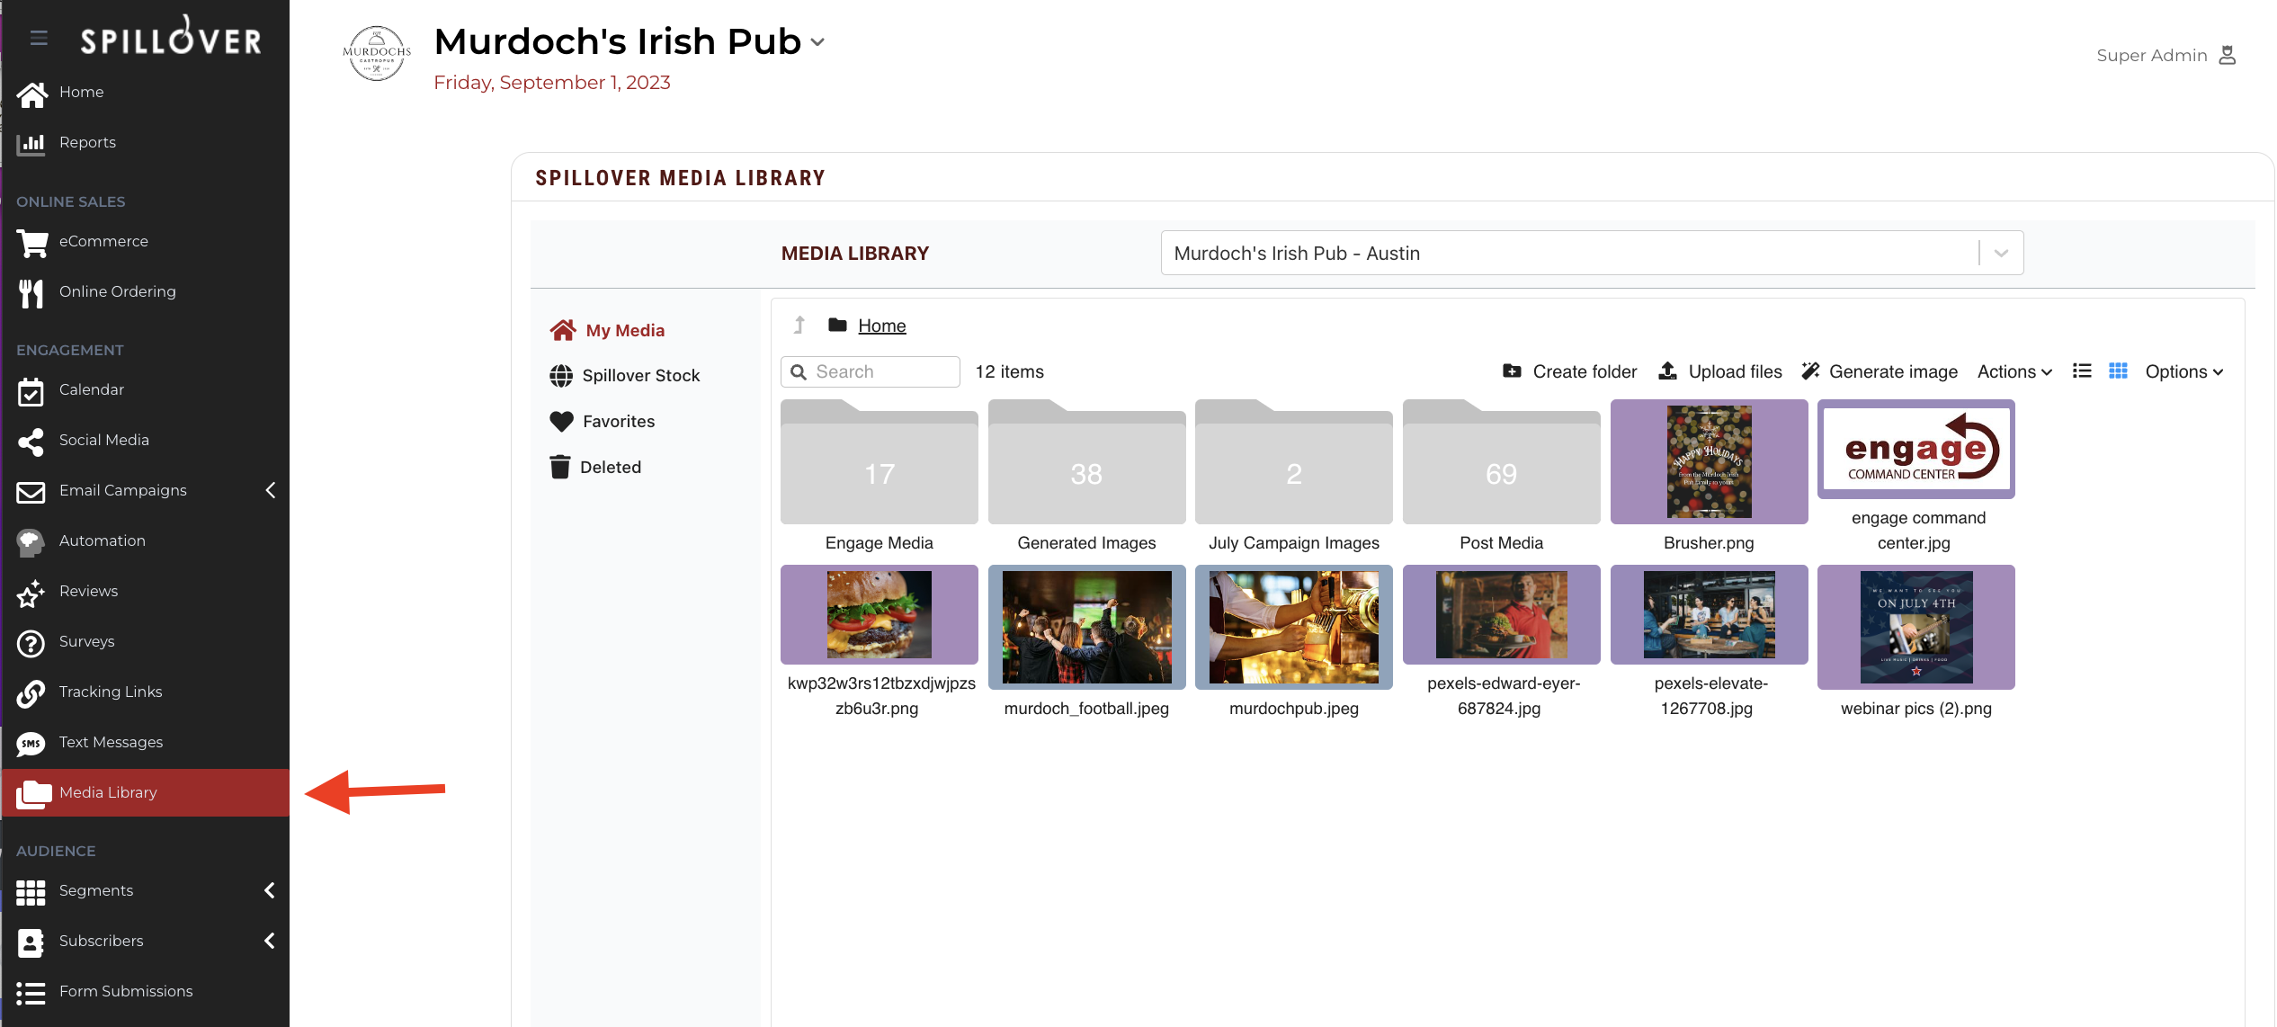
Task: Click the up-one-level arrow icon
Action: pos(799,326)
